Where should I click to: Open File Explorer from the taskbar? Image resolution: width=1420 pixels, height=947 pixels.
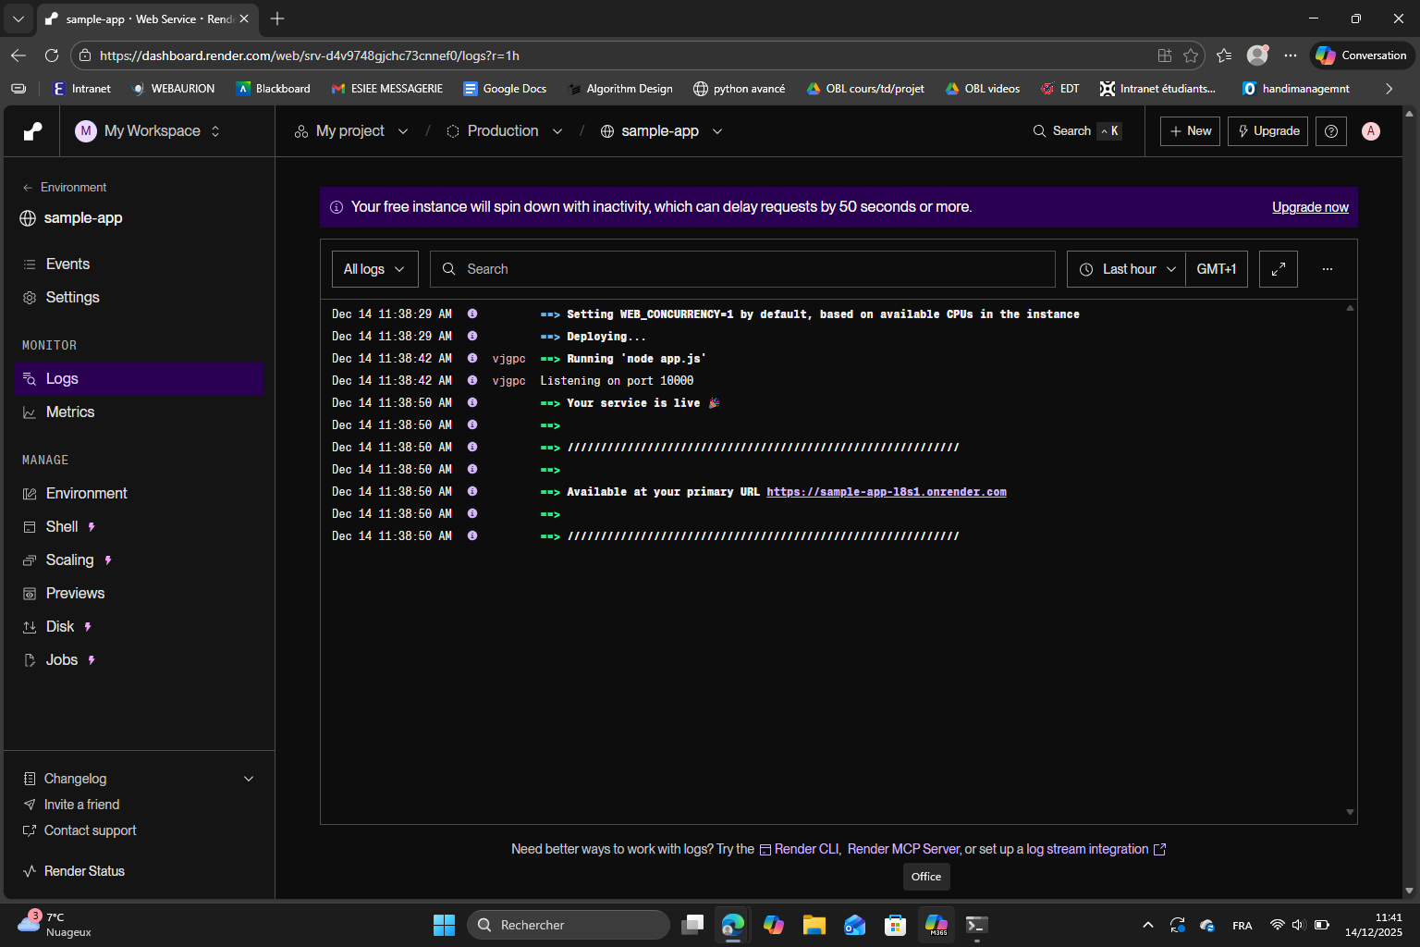tap(814, 925)
